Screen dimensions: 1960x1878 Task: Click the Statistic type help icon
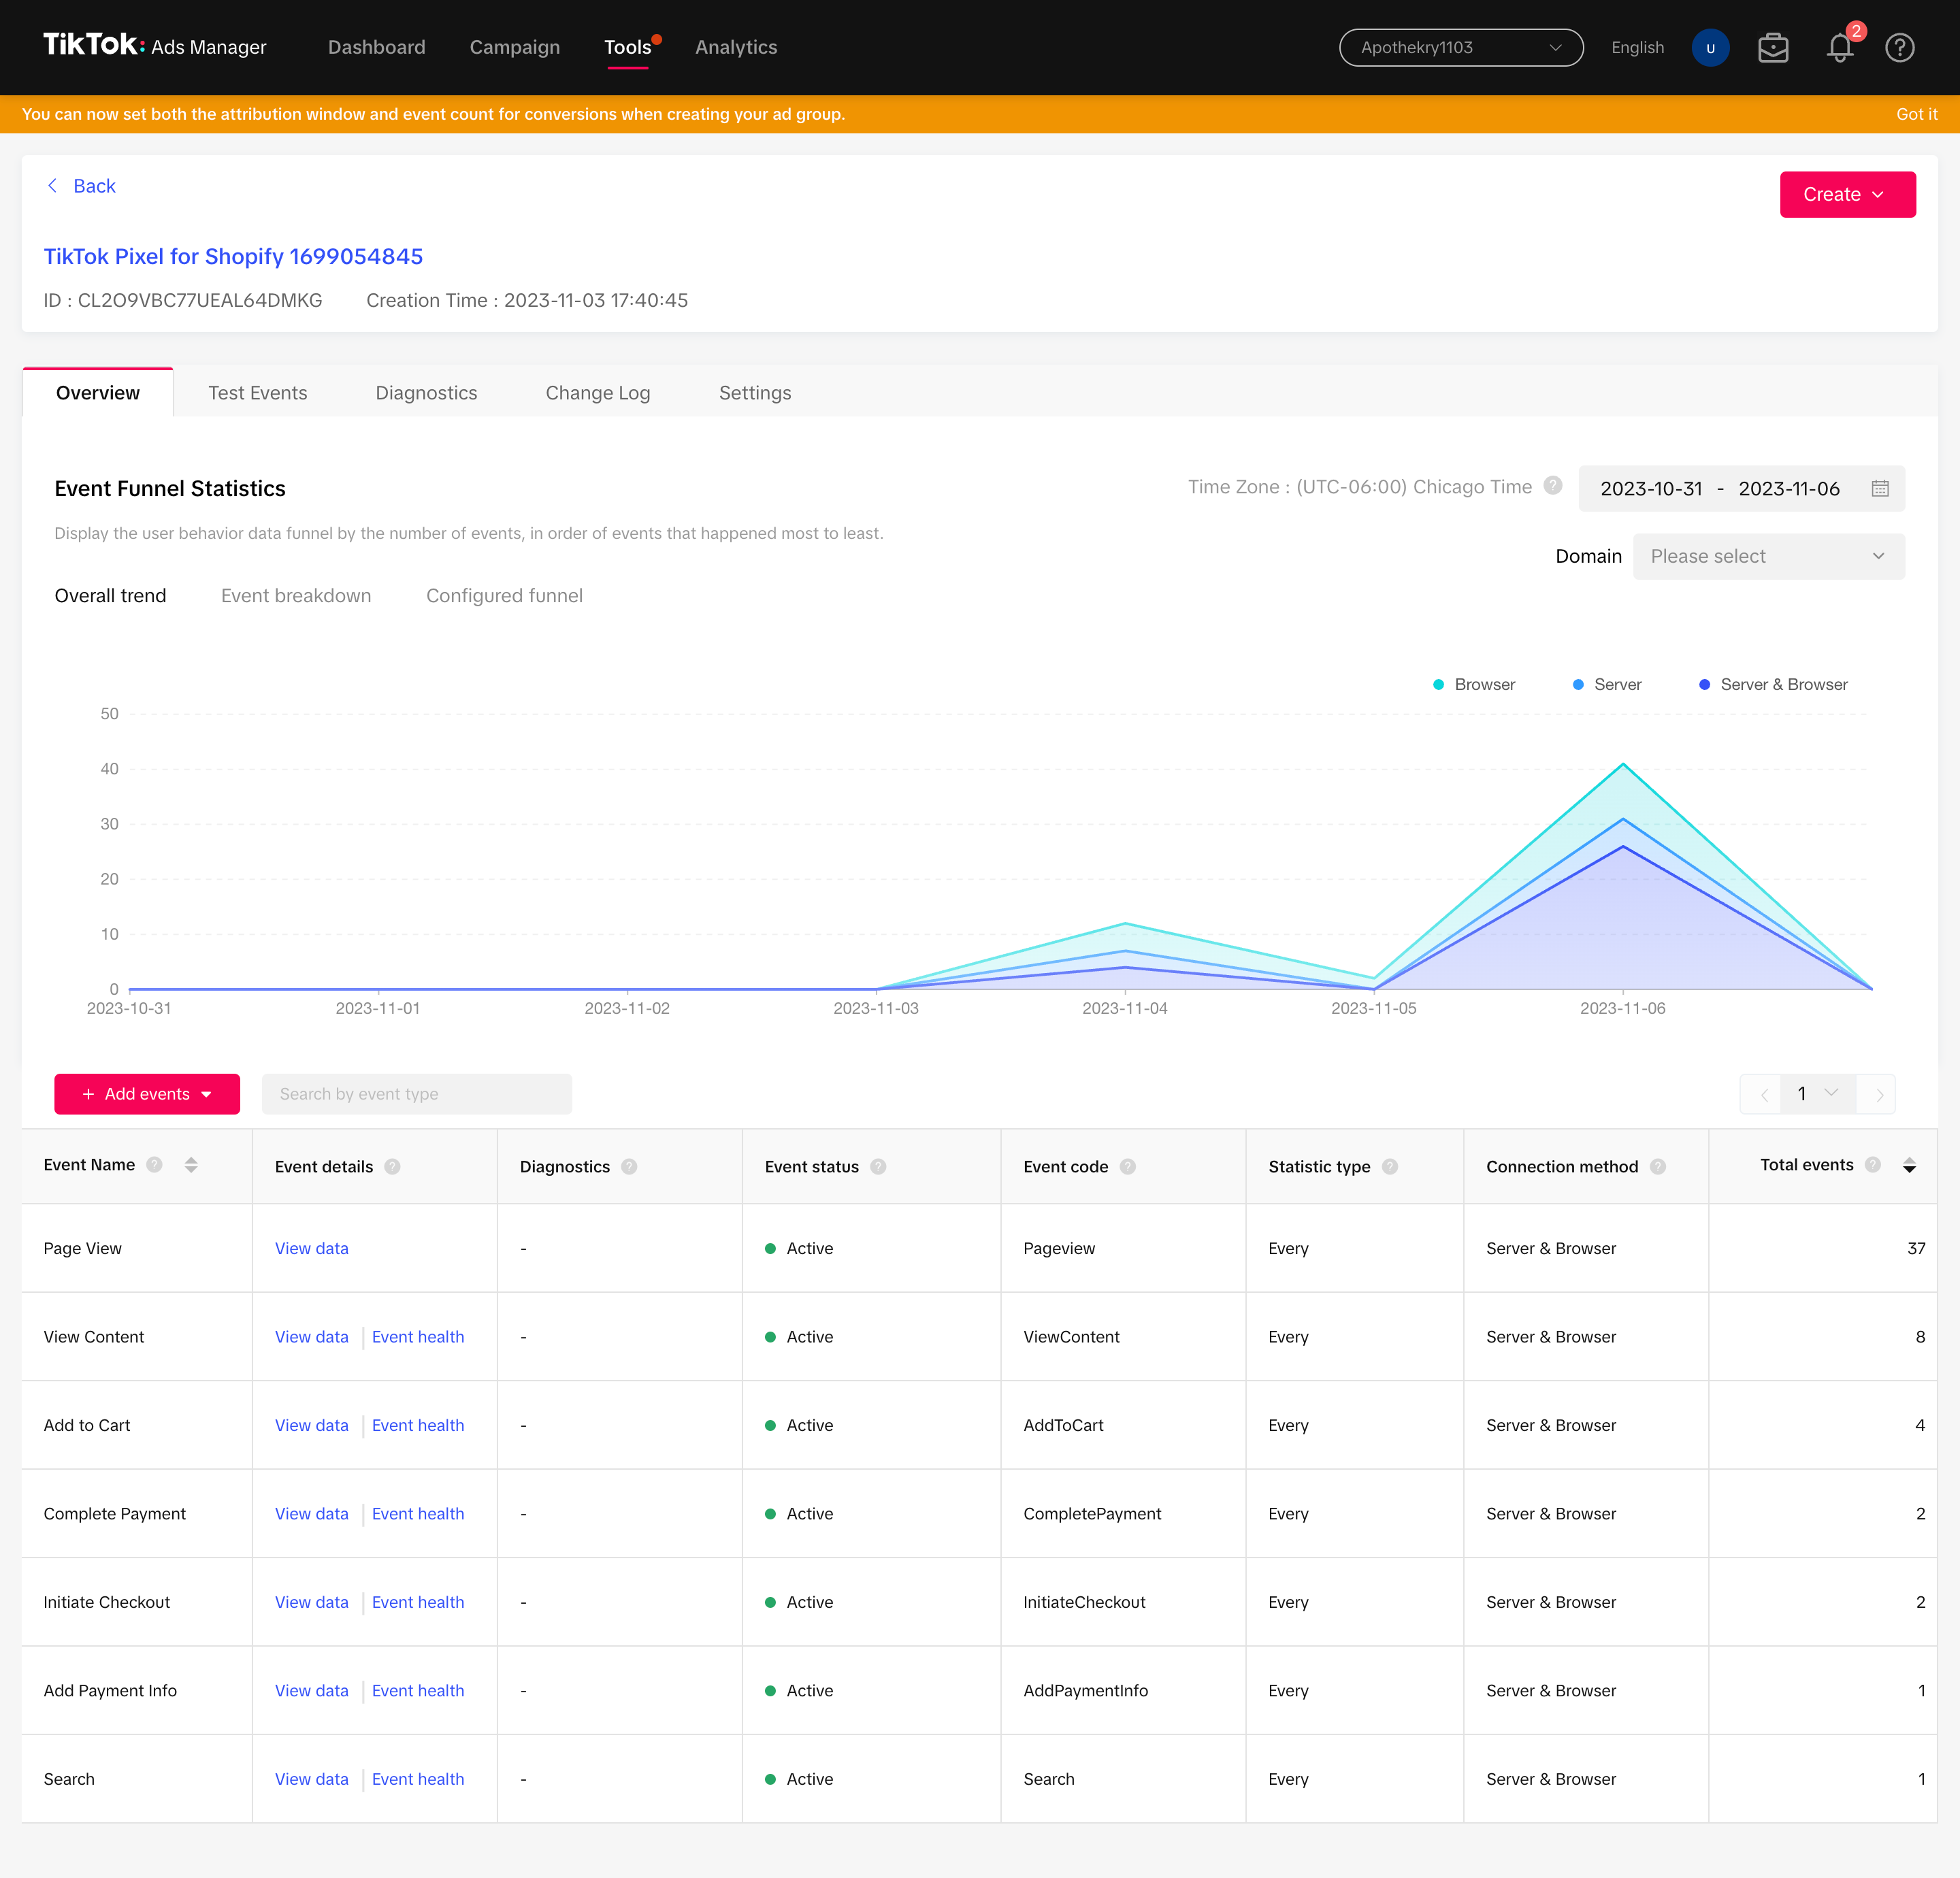point(1390,1166)
